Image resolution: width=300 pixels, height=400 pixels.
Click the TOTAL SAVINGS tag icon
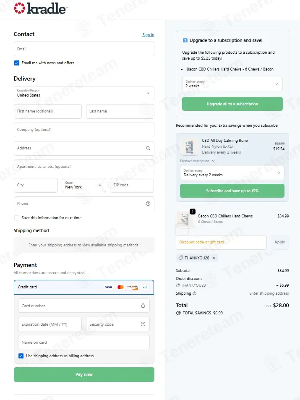[178, 313]
